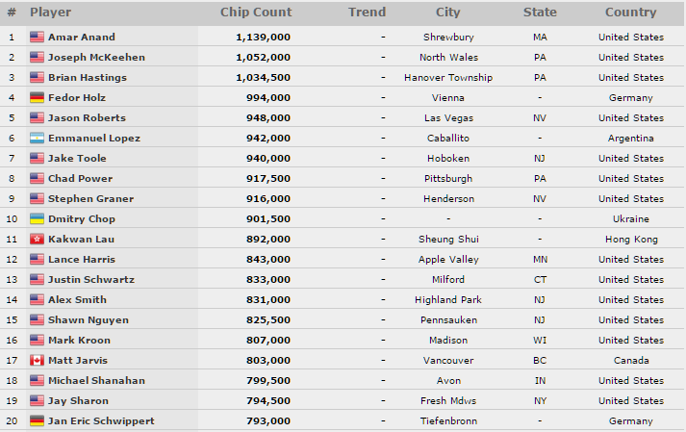Open player name Brian Hastings
Image resolution: width=686 pixels, height=432 pixels.
click(87, 78)
